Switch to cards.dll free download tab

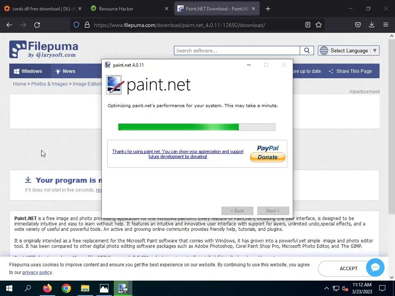tap(43, 8)
